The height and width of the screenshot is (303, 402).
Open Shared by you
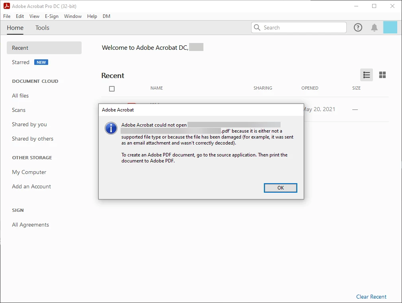(29, 125)
